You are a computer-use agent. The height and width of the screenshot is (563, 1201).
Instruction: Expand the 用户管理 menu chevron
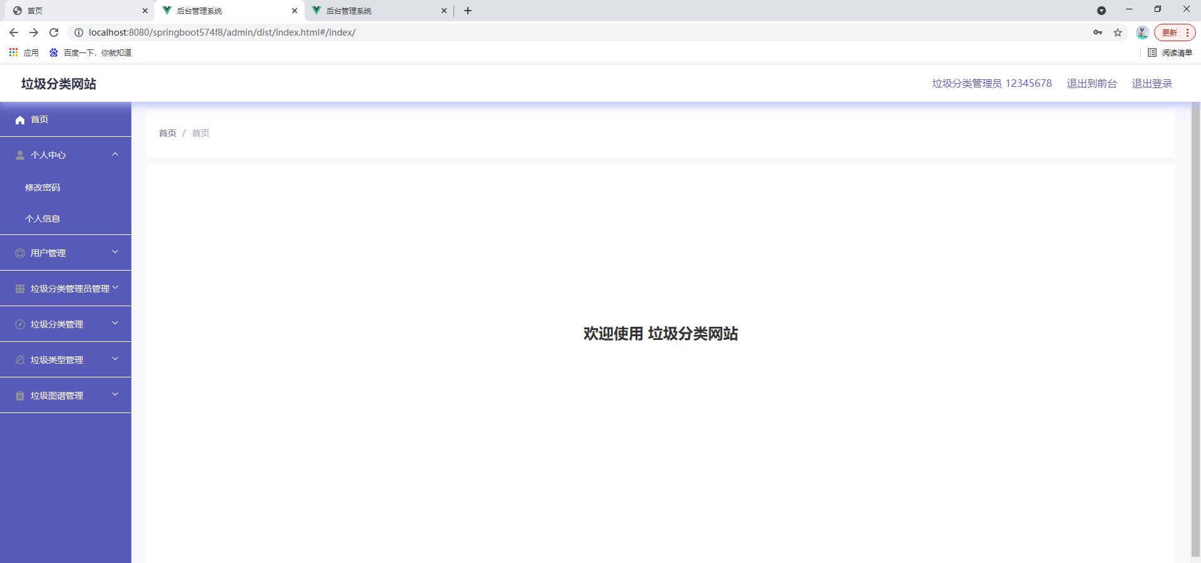(x=115, y=252)
